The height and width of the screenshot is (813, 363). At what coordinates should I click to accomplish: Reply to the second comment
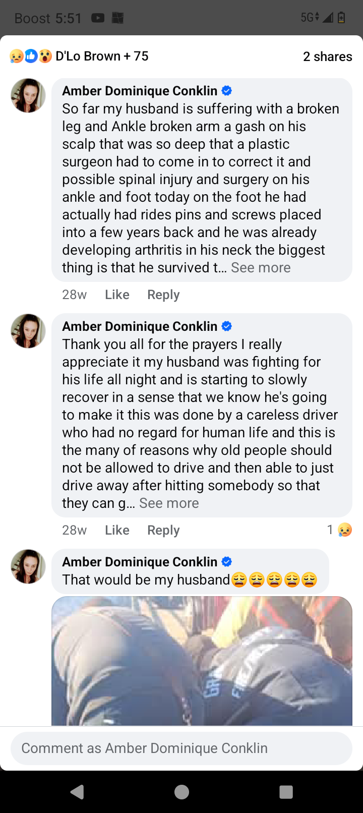tap(163, 530)
